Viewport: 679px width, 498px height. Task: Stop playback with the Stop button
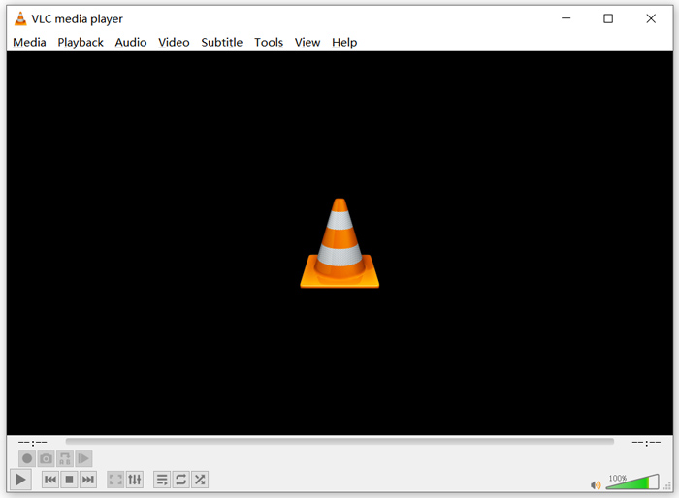pyautogui.click(x=69, y=480)
